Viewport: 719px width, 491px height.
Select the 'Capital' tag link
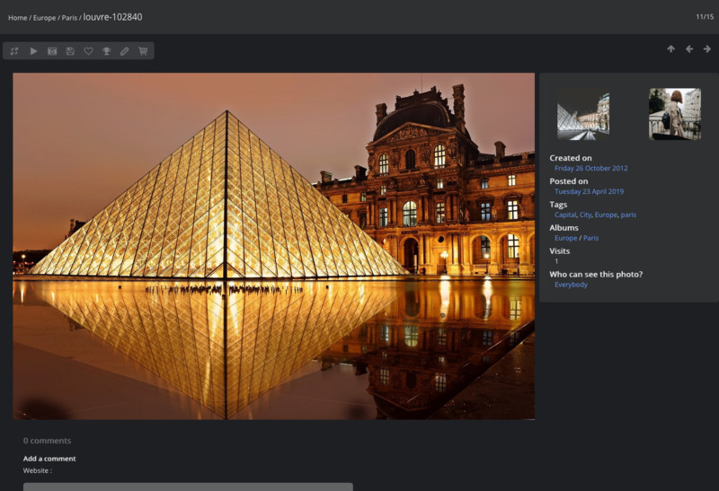pyautogui.click(x=564, y=215)
